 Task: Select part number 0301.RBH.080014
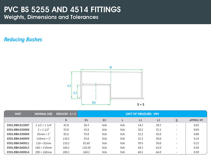point(18,152)
